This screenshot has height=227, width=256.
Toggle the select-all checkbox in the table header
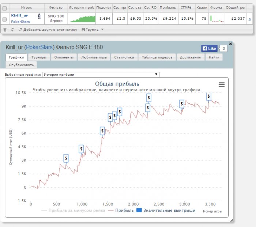coord(5,7)
